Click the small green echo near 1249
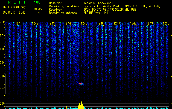 click(148, 84)
